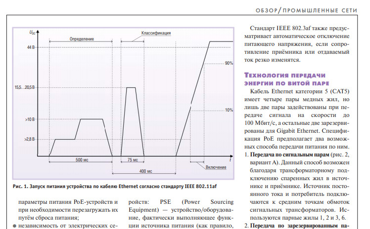370x229 pixels.
Task: Click the time axis label 't'
Action: point(230,160)
